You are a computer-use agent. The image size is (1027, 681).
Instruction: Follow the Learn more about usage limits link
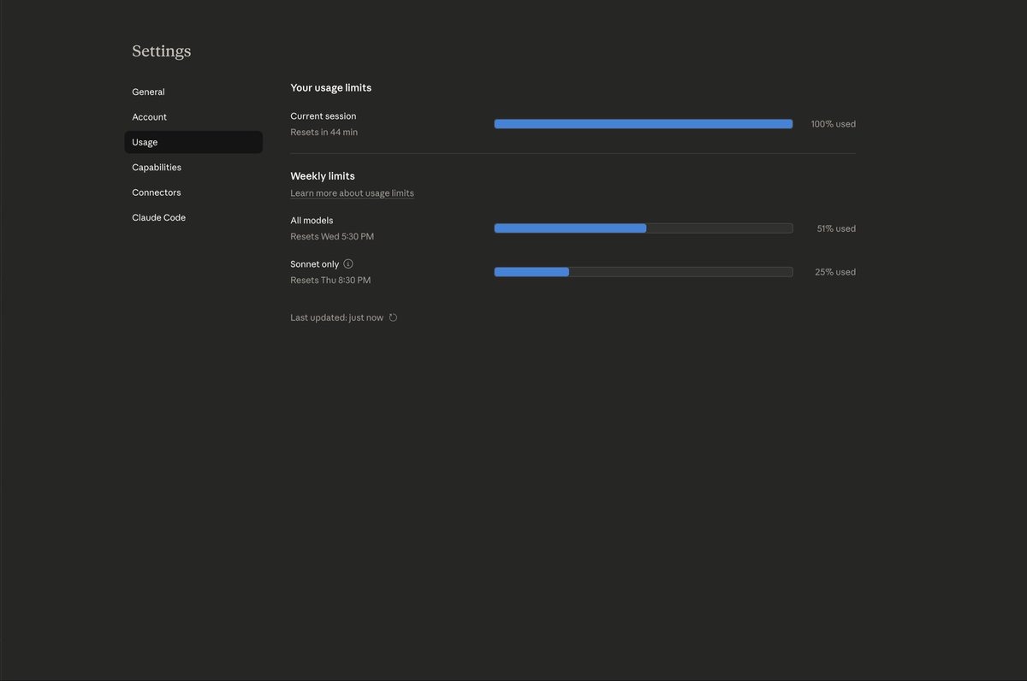pyautogui.click(x=352, y=193)
